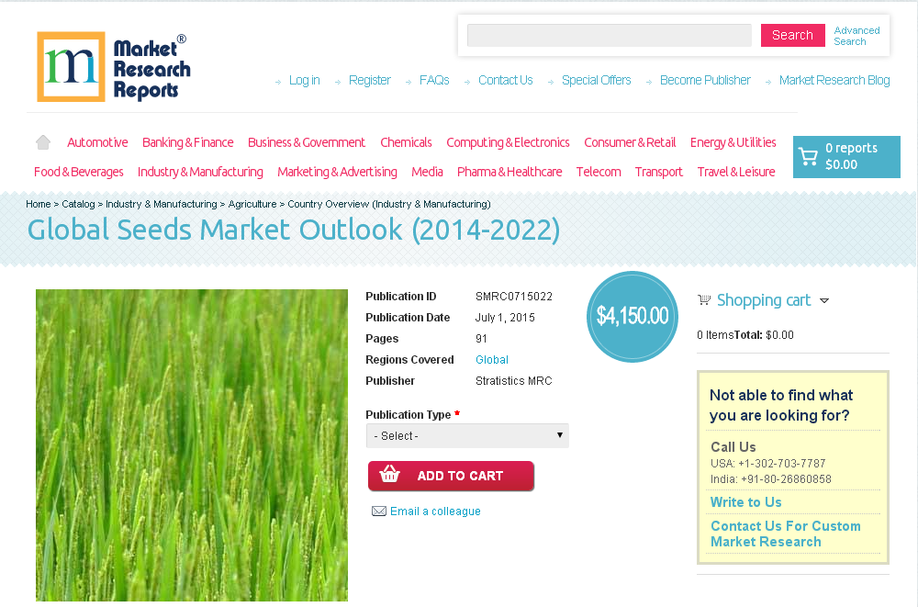Open the Computing & Electronics category
This screenshot has height=607, width=918.
tap(508, 142)
